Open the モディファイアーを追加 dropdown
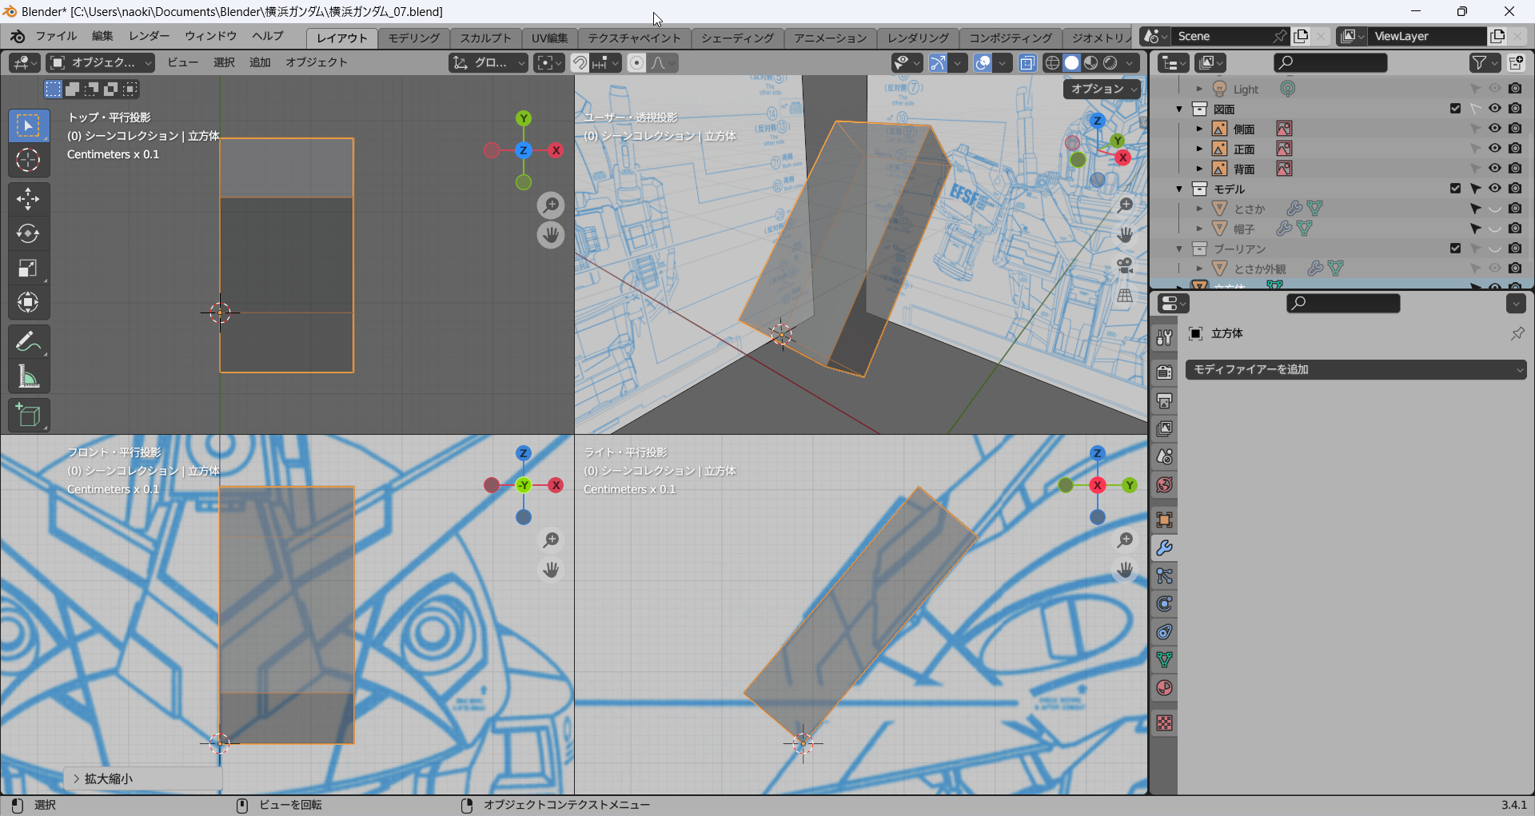The width and height of the screenshot is (1535, 816). [1355, 369]
